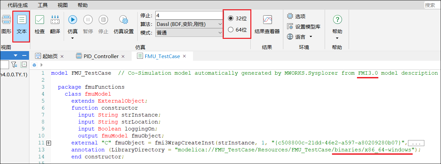The image size is (441, 164).
Task: Click the 停止 stop time input field
Action: point(188,16)
